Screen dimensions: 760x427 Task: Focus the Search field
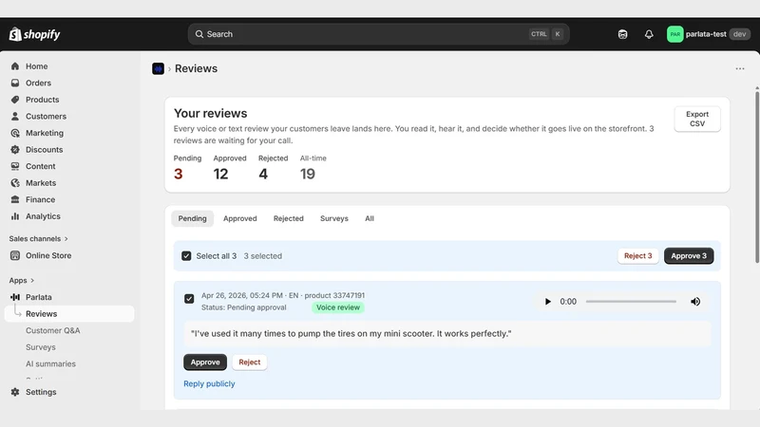point(378,34)
